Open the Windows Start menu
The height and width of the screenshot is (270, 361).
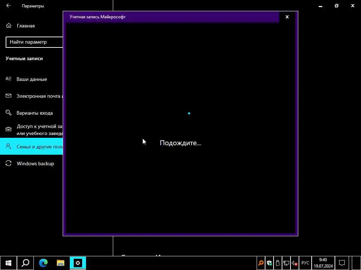pos(8,263)
